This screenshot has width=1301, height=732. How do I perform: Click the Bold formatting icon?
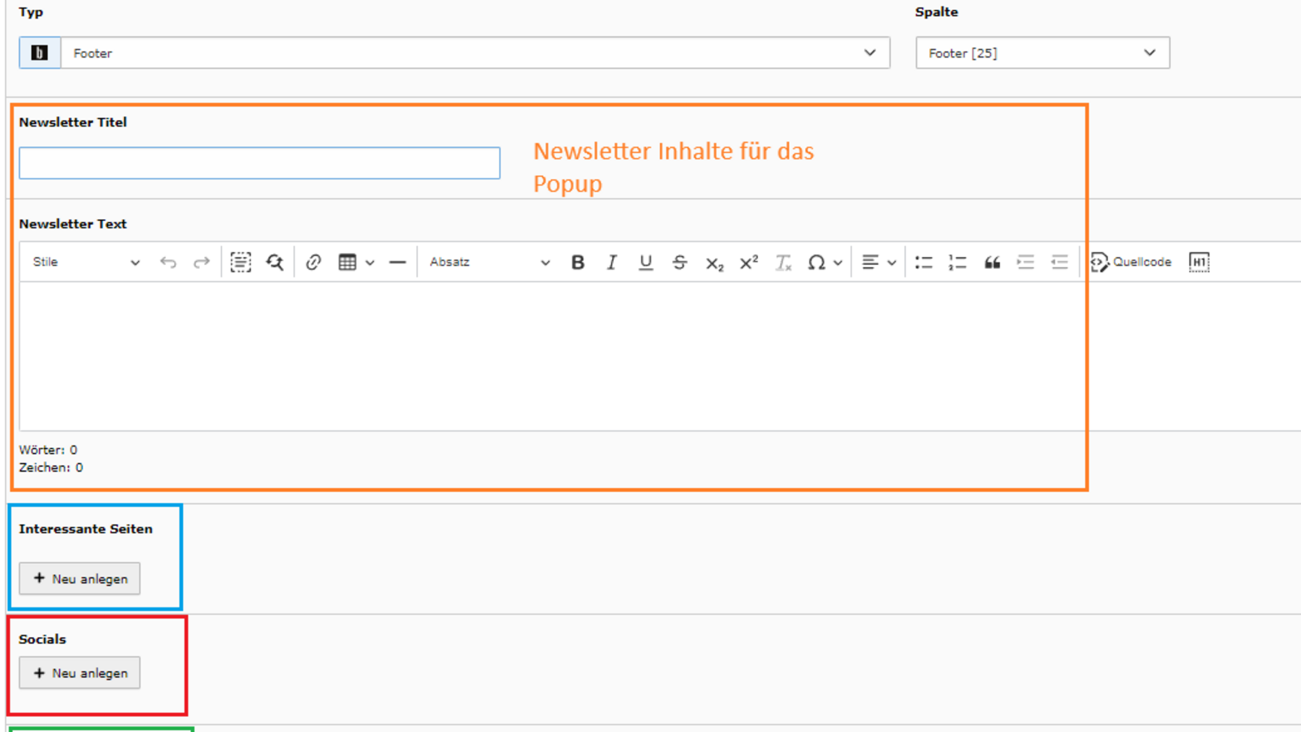[x=577, y=262]
